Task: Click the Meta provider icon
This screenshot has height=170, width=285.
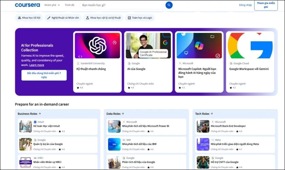Action: 212,140
